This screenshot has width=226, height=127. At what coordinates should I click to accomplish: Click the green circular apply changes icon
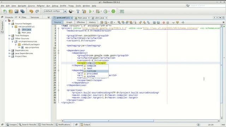click(x=113, y=11)
